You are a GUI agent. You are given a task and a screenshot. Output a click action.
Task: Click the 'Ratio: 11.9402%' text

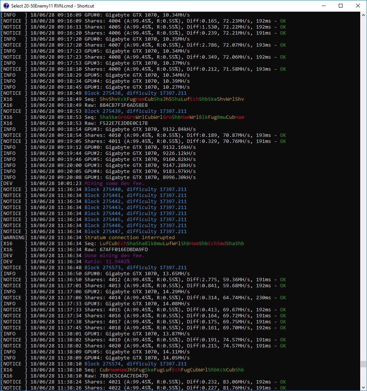pos(107,261)
